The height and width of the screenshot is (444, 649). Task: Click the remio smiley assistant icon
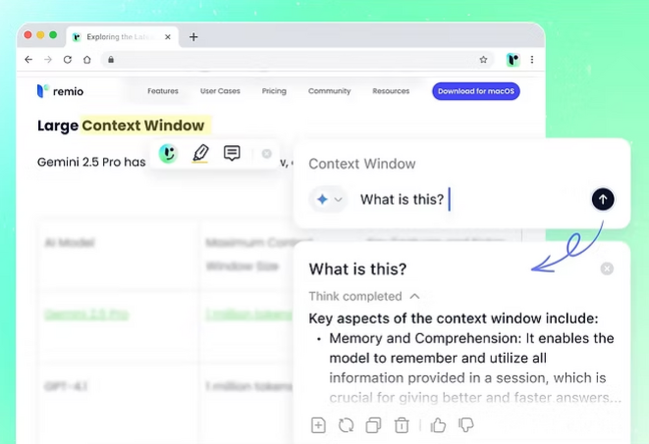[168, 154]
